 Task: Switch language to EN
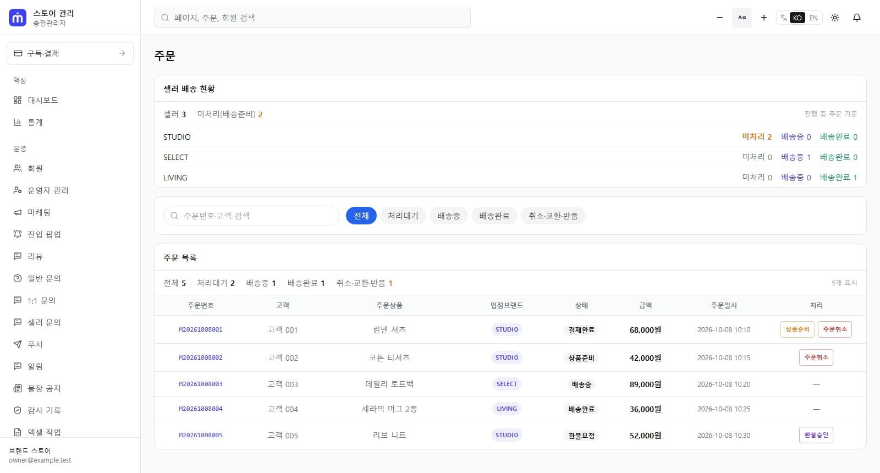pyautogui.click(x=813, y=18)
